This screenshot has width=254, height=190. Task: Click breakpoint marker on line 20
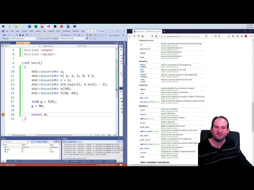click(x=3, y=114)
